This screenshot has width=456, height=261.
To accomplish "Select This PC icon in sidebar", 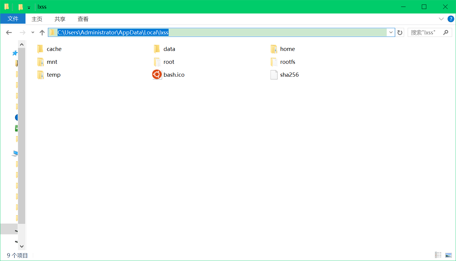I will [x=15, y=154].
